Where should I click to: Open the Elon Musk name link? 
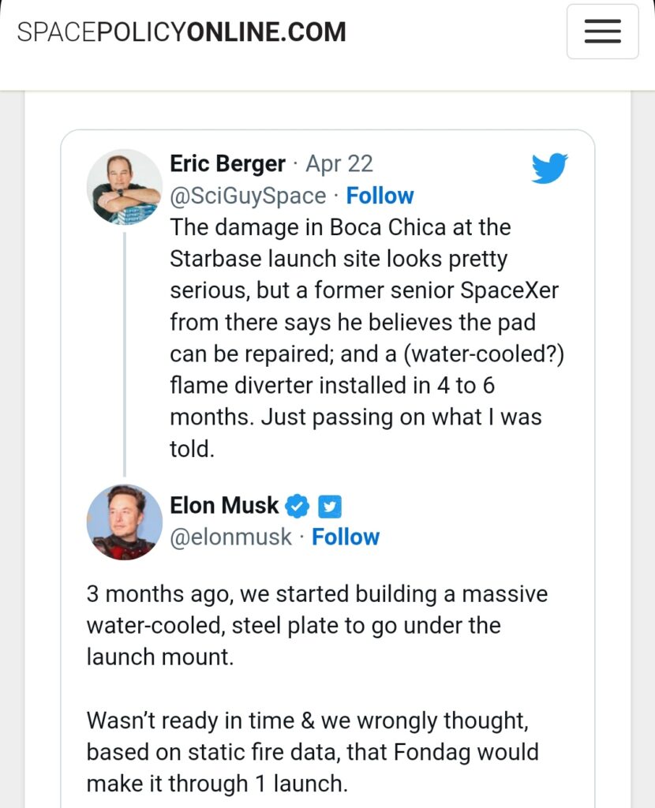224,505
